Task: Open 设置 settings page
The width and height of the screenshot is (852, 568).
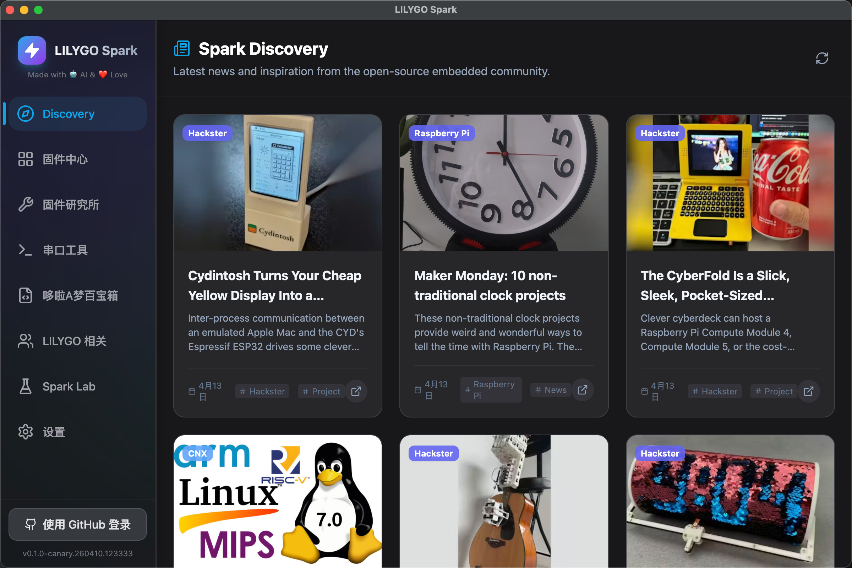Action: (78, 432)
